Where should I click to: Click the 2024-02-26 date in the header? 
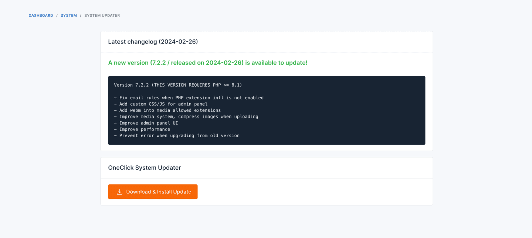(x=179, y=42)
